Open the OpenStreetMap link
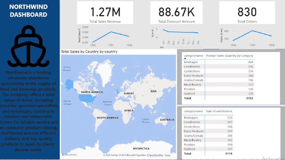This screenshot has height=160, width=285. 155,155
